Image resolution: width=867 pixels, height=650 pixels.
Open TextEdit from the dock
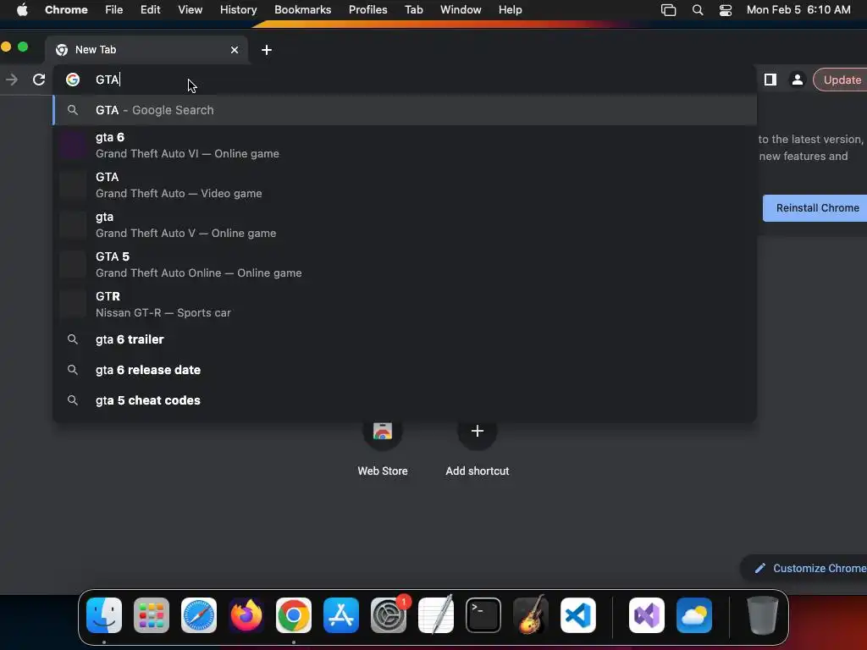point(436,615)
